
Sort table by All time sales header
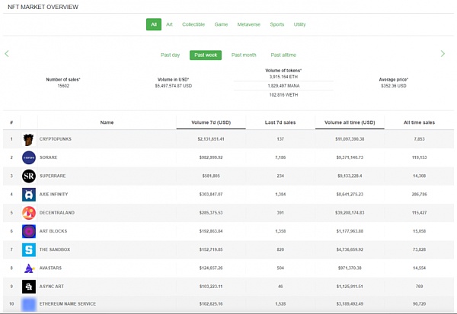point(419,122)
